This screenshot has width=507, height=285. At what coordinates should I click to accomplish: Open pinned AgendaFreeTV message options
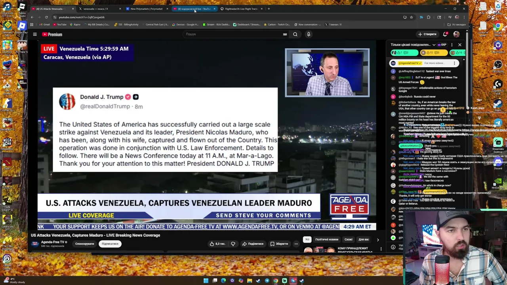point(455,63)
